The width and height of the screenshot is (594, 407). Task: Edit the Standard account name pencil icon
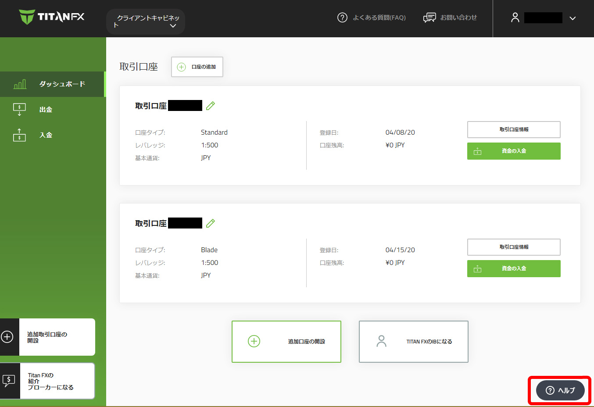coord(211,106)
